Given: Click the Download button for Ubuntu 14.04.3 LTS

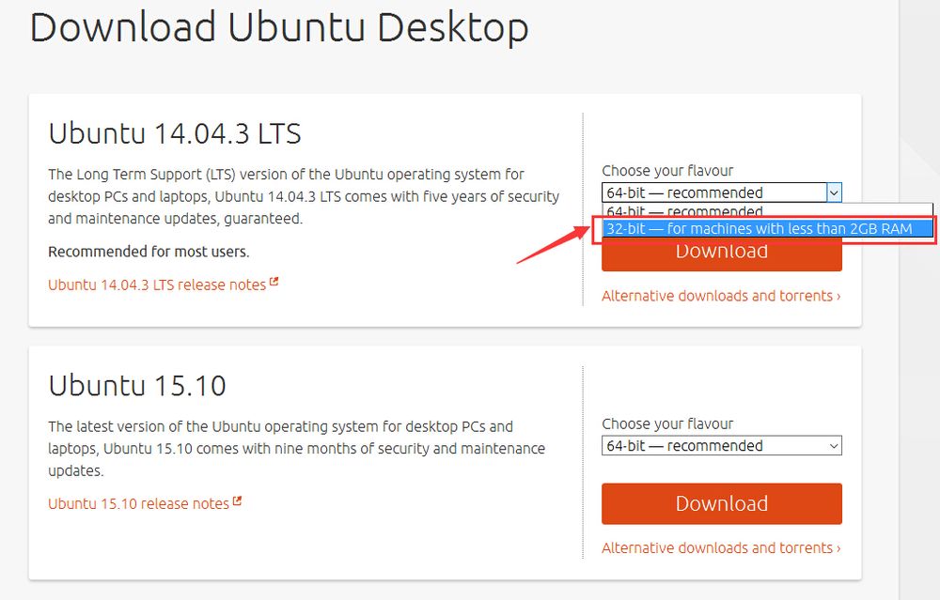Looking at the screenshot, I should [x=722, y=254].
